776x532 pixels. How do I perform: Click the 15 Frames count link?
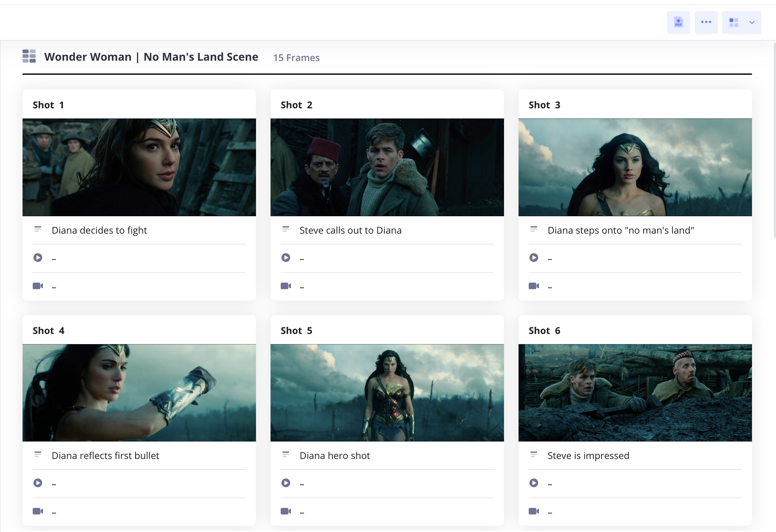click(296, 58)
